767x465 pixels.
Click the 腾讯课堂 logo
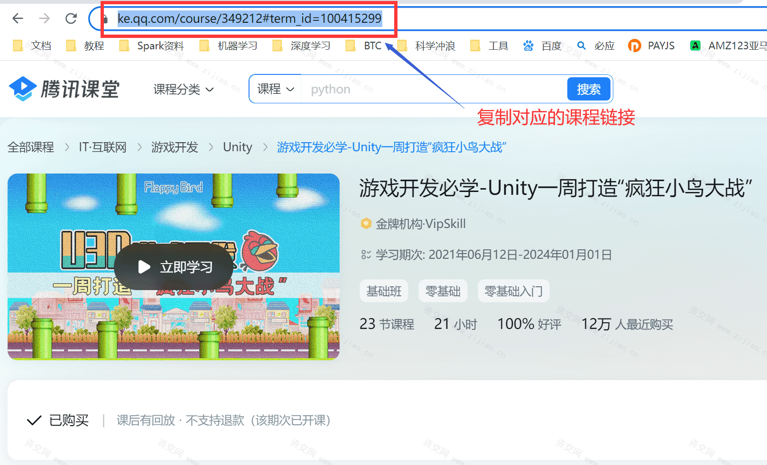click(x=65, y=89)
